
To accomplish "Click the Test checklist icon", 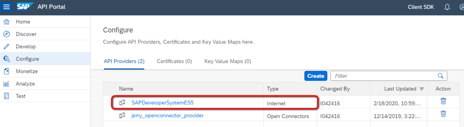I will [x=6, y=96].
